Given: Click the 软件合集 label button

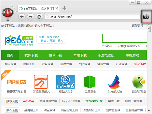Looking at the screenshot, I should [x=12, y=110].
